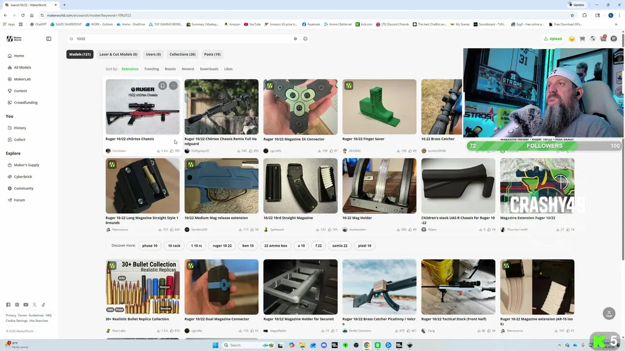Open MakerWorld Instagram icon in footer
The image size is (625, 351).
pyautogui.click(x=17, y=305)
